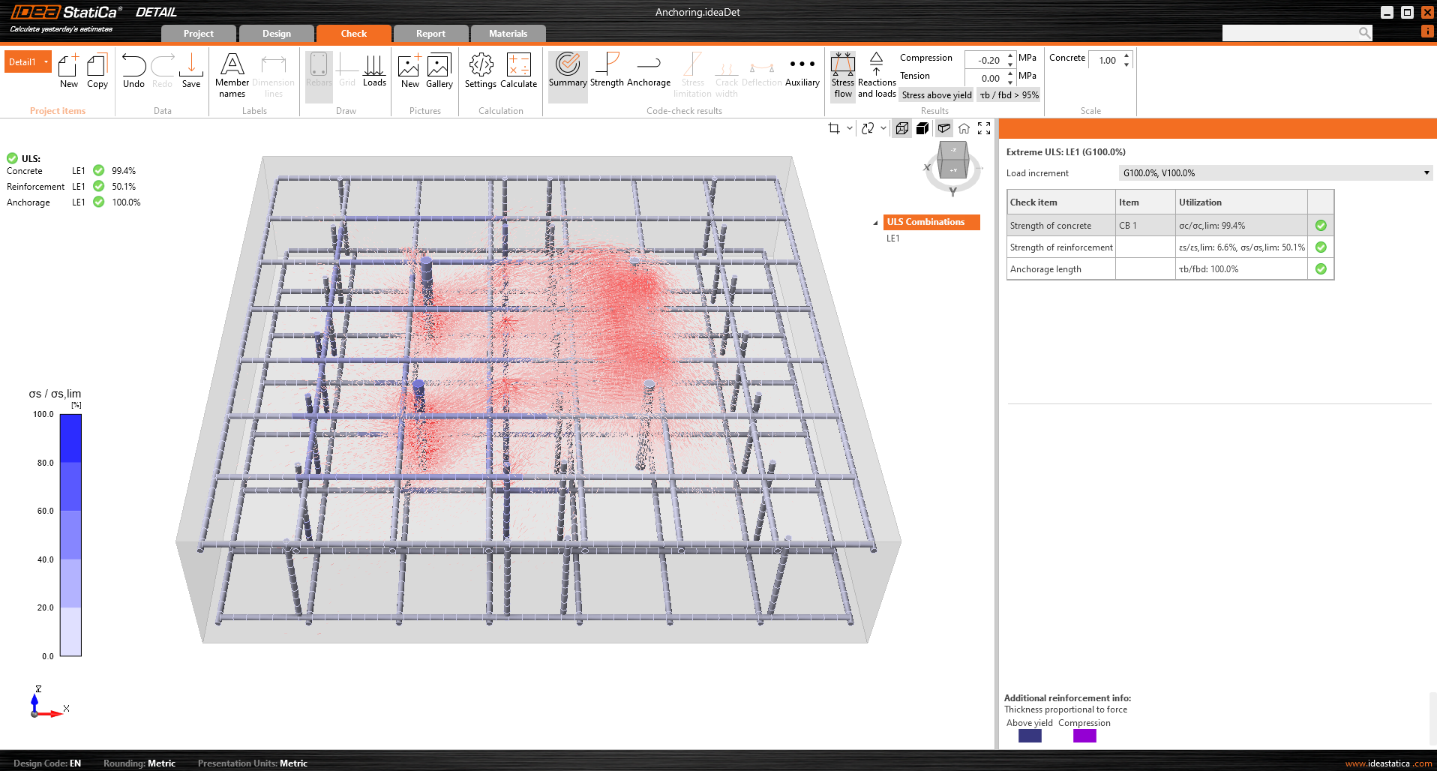Screen dimensions: 1437x771
Task: Click the search field in title bar
Action: (x=1290, y=33)
